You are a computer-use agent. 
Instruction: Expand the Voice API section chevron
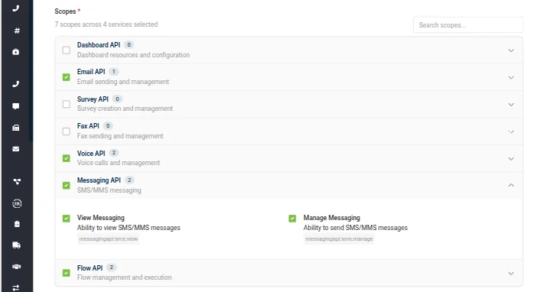click(x=511, y=159)
